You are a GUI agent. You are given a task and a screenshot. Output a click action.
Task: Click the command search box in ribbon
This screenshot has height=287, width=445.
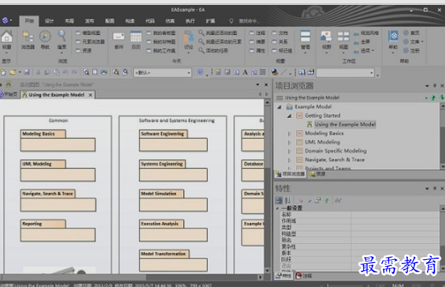244,21
